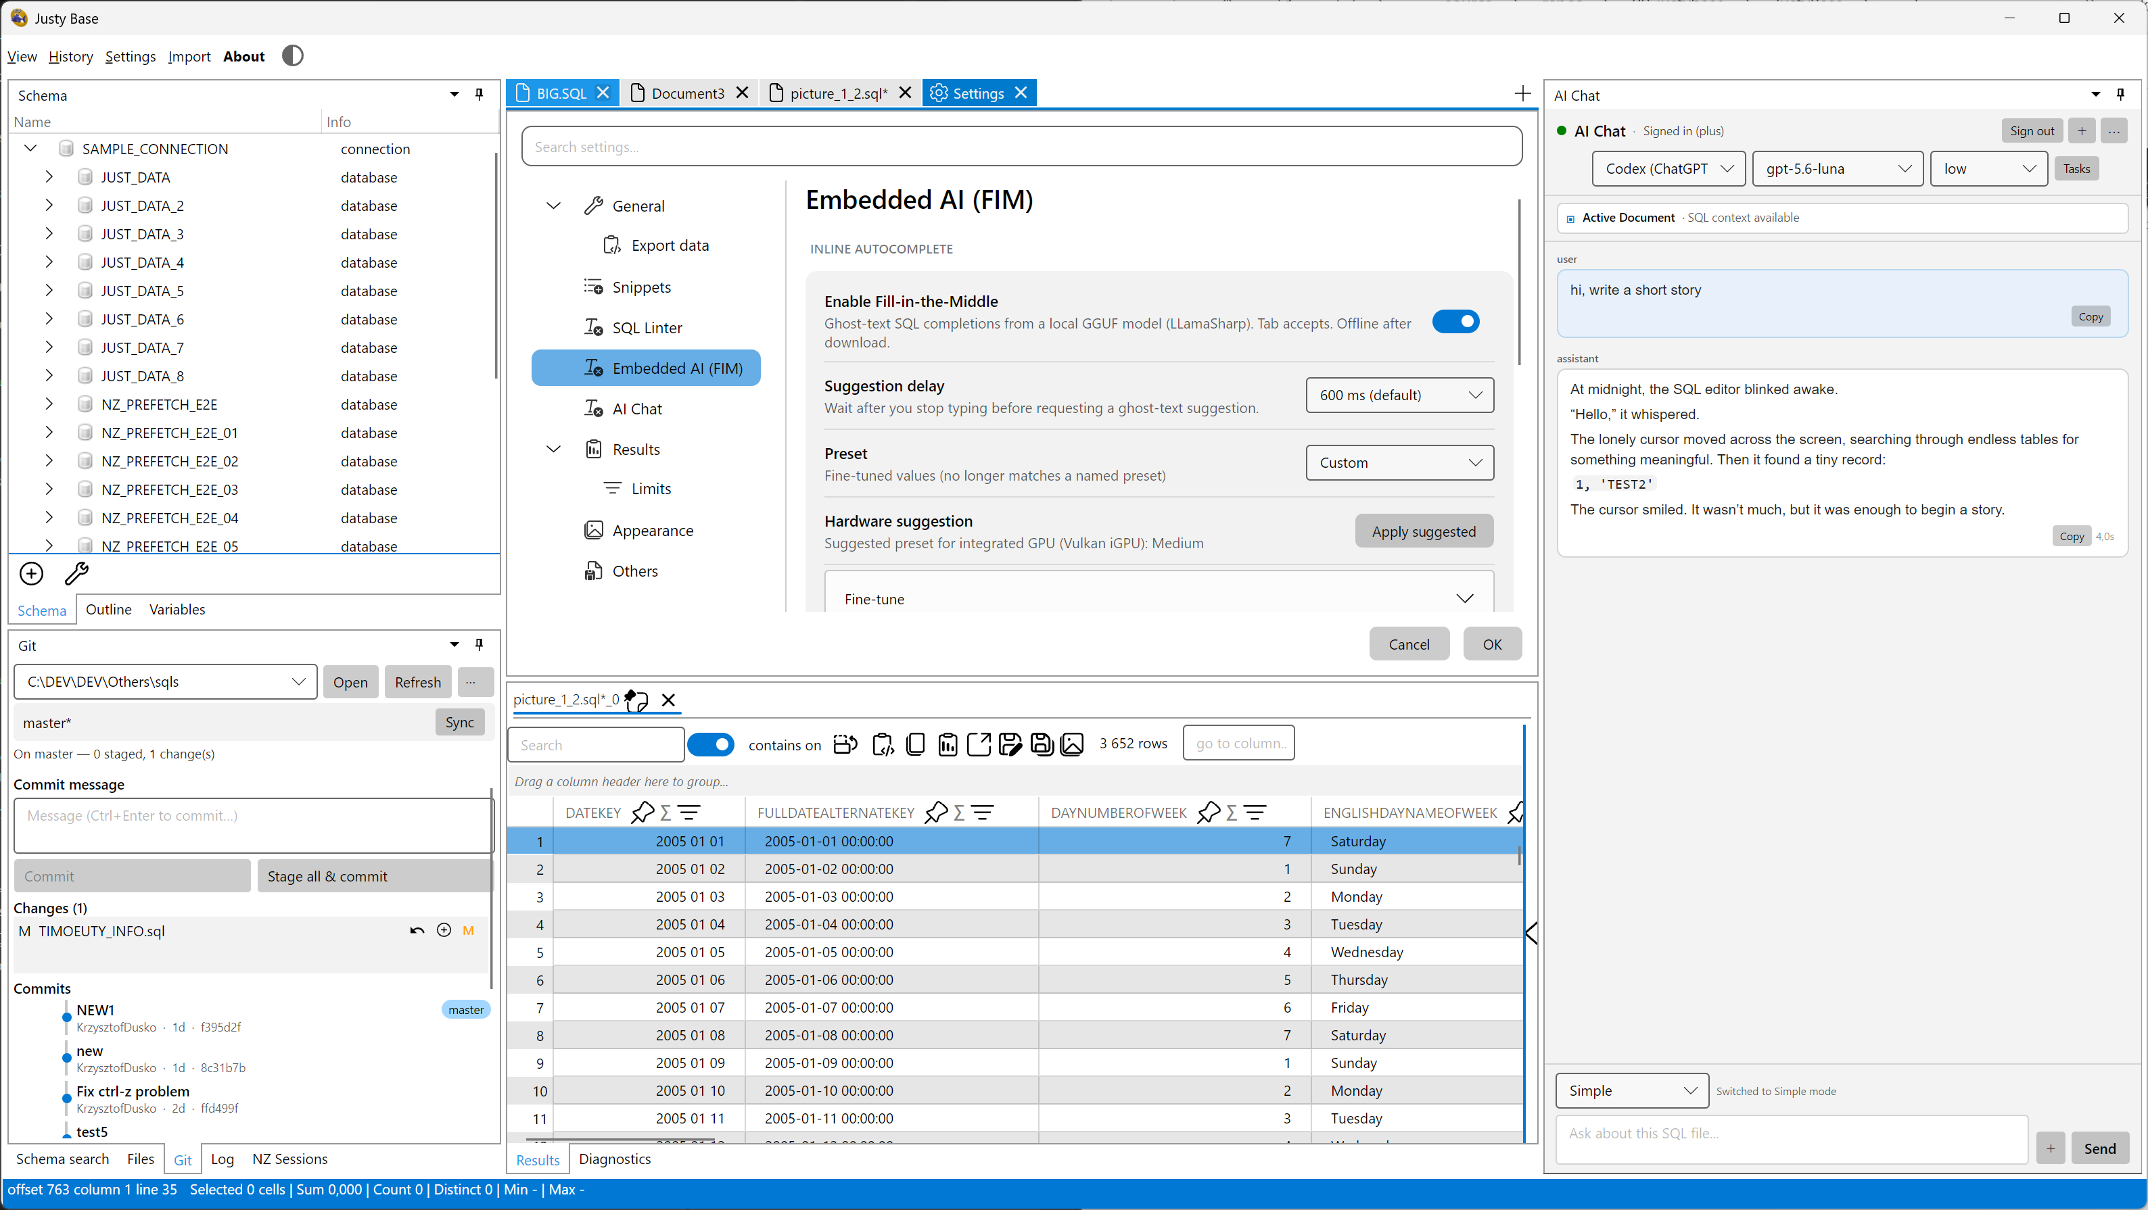This screenshot has height=1210, width=2148.
Task: Collapse the General settings group
Action: point(554,205)
